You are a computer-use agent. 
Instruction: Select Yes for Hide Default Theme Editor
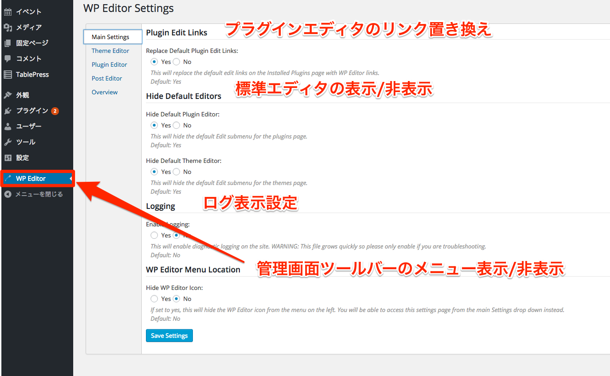pos(154,172)
